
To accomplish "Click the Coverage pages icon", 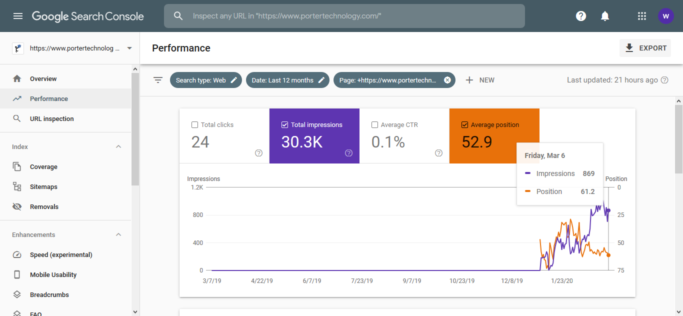I will point(17,166).
